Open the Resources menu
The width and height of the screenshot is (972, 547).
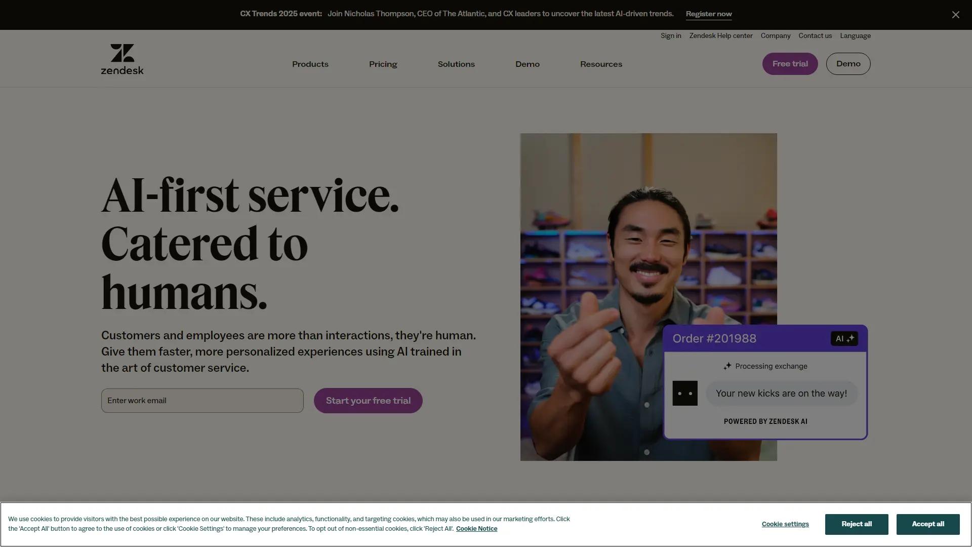pyautogui.click(x=601, y=64)
